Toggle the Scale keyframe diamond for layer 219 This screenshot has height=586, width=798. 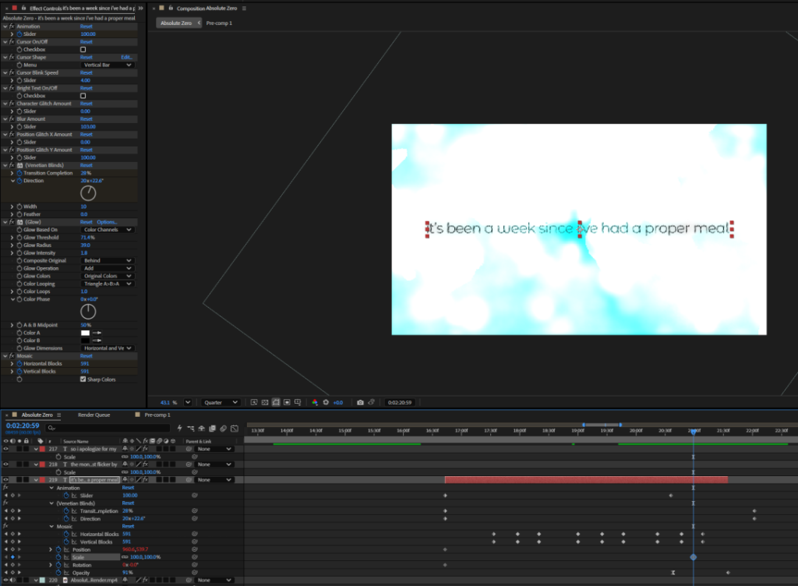12,557
